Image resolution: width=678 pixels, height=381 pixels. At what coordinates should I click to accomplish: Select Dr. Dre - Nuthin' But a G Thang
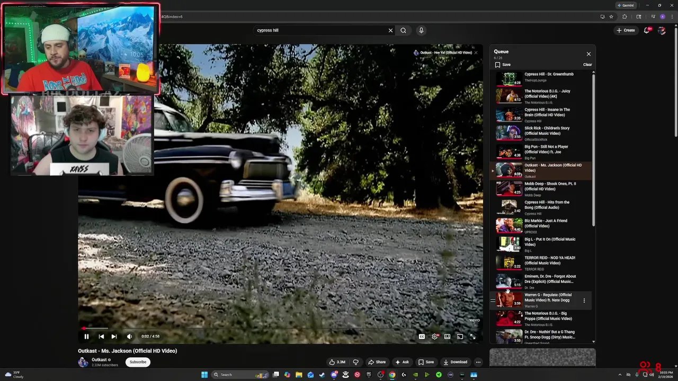coord(540,337)
